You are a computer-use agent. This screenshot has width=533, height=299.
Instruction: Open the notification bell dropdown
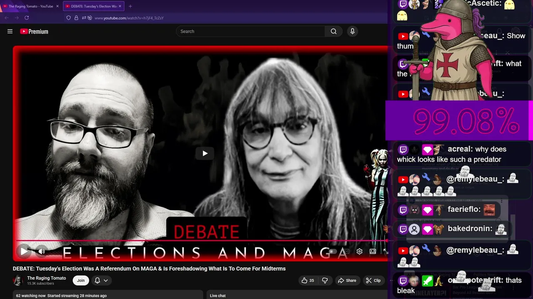point(101,280)
